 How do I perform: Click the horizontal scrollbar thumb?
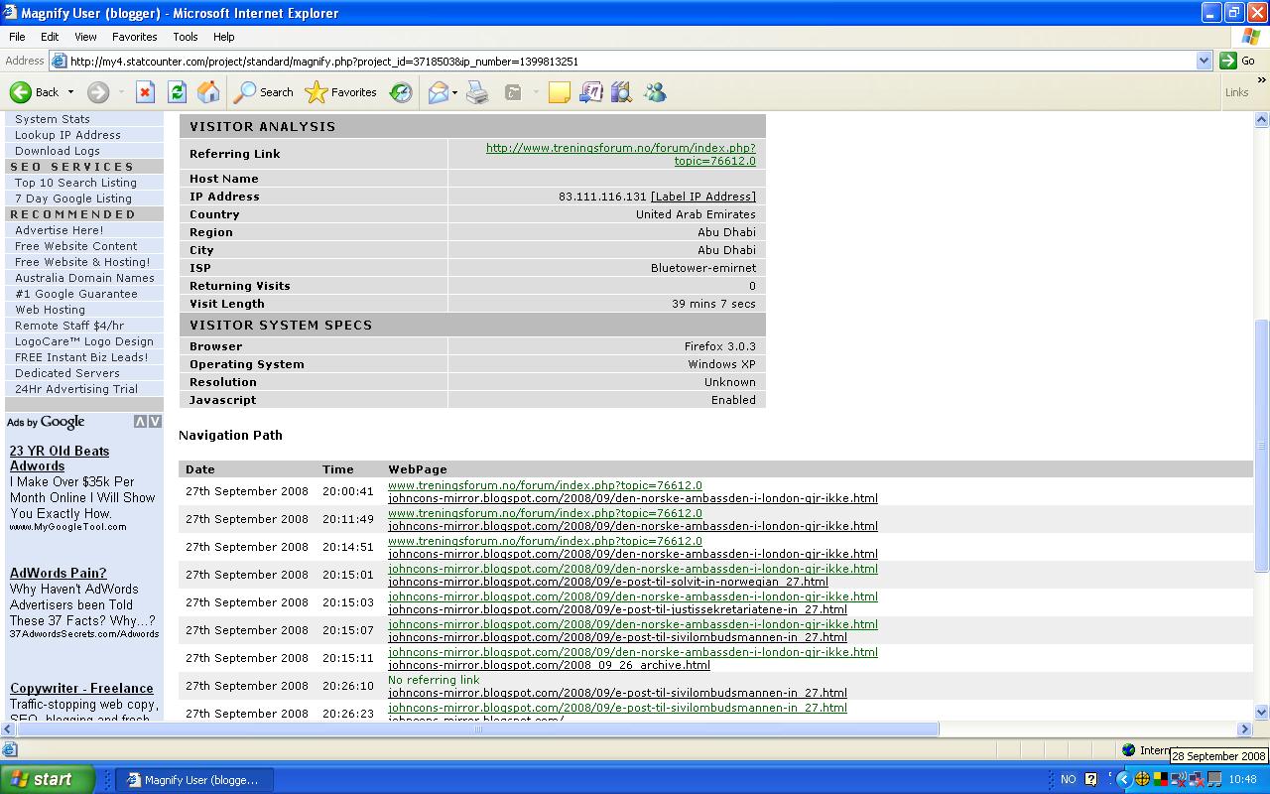(477, 728)
